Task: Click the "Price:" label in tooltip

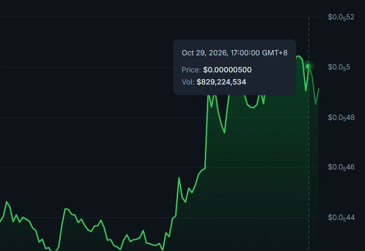Action: [191, 70]
